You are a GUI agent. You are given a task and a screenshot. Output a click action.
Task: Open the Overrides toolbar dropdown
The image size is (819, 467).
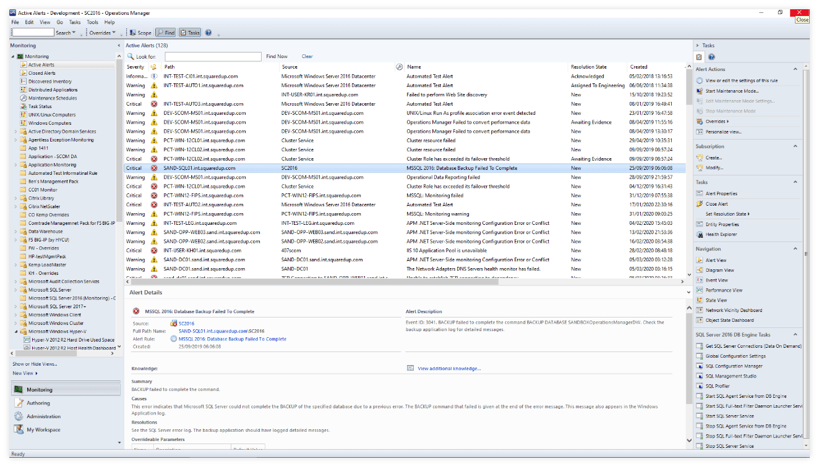point(101,33)
